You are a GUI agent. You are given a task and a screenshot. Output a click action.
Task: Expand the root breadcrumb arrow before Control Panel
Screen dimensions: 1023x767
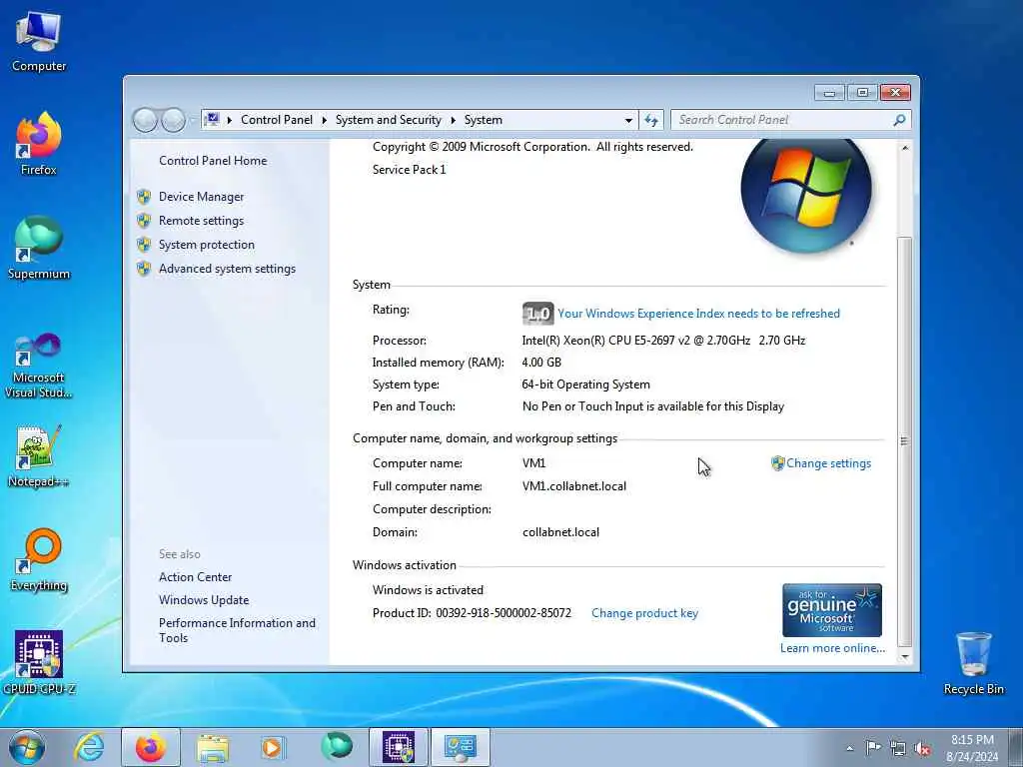pos(229,120)
